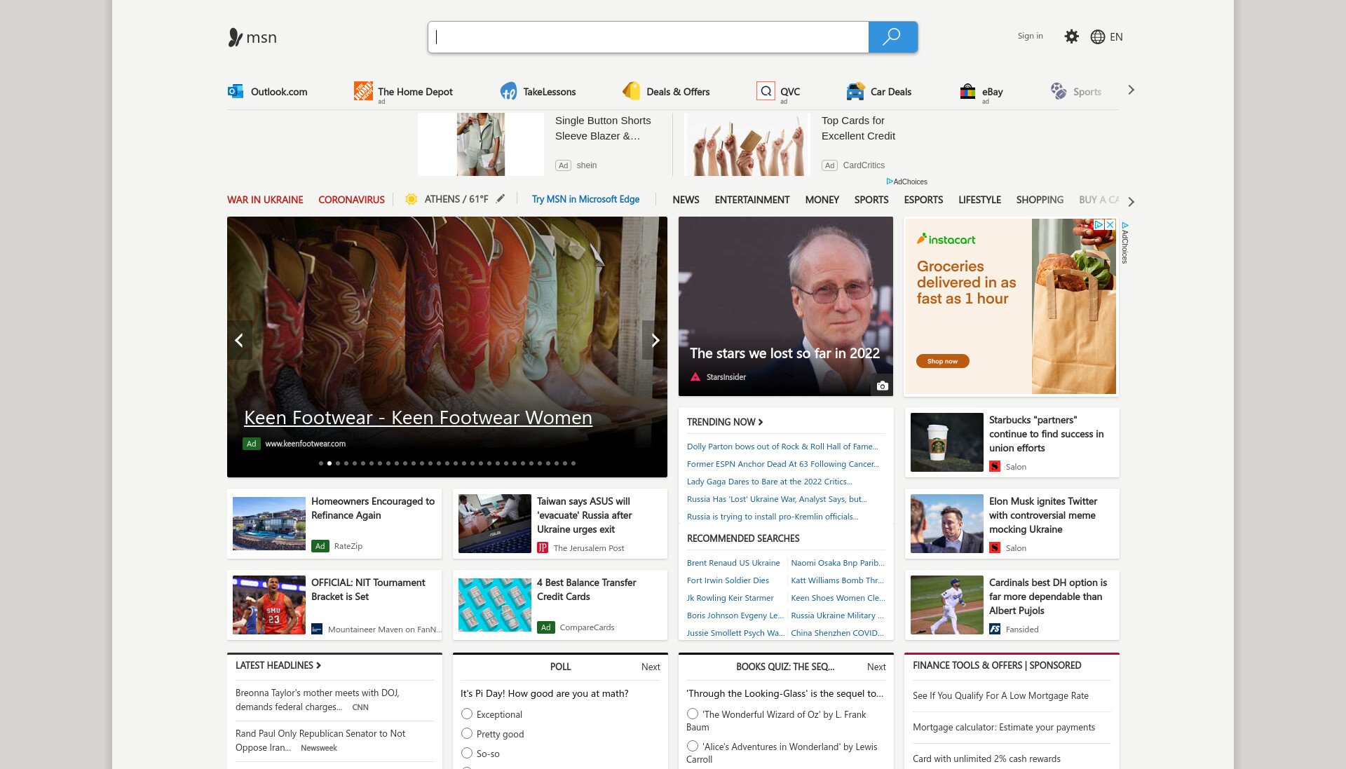
Task: Select the So-so poll option
Action: point(467,753)
